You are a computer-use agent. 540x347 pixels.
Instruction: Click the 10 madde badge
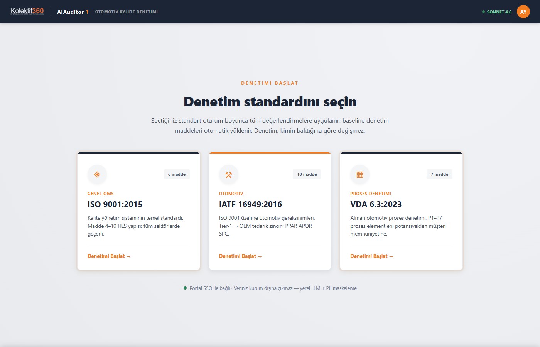tap(307, 174)
